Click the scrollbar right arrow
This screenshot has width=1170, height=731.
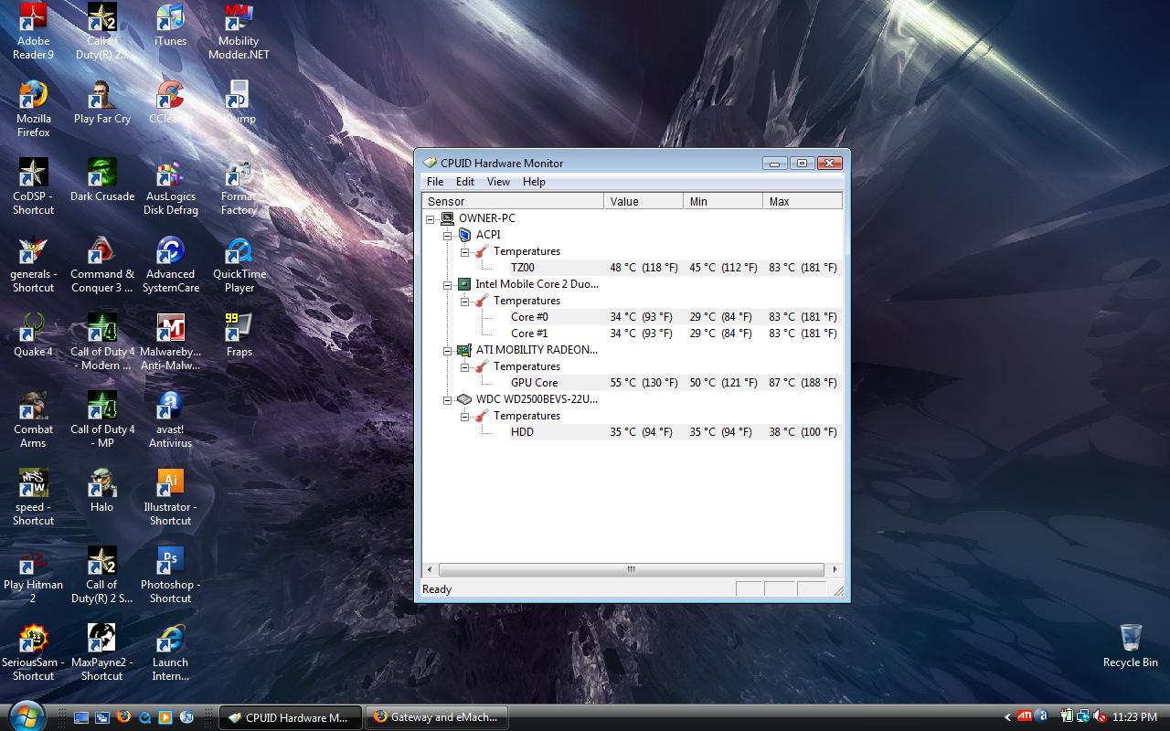click(834, 569)
